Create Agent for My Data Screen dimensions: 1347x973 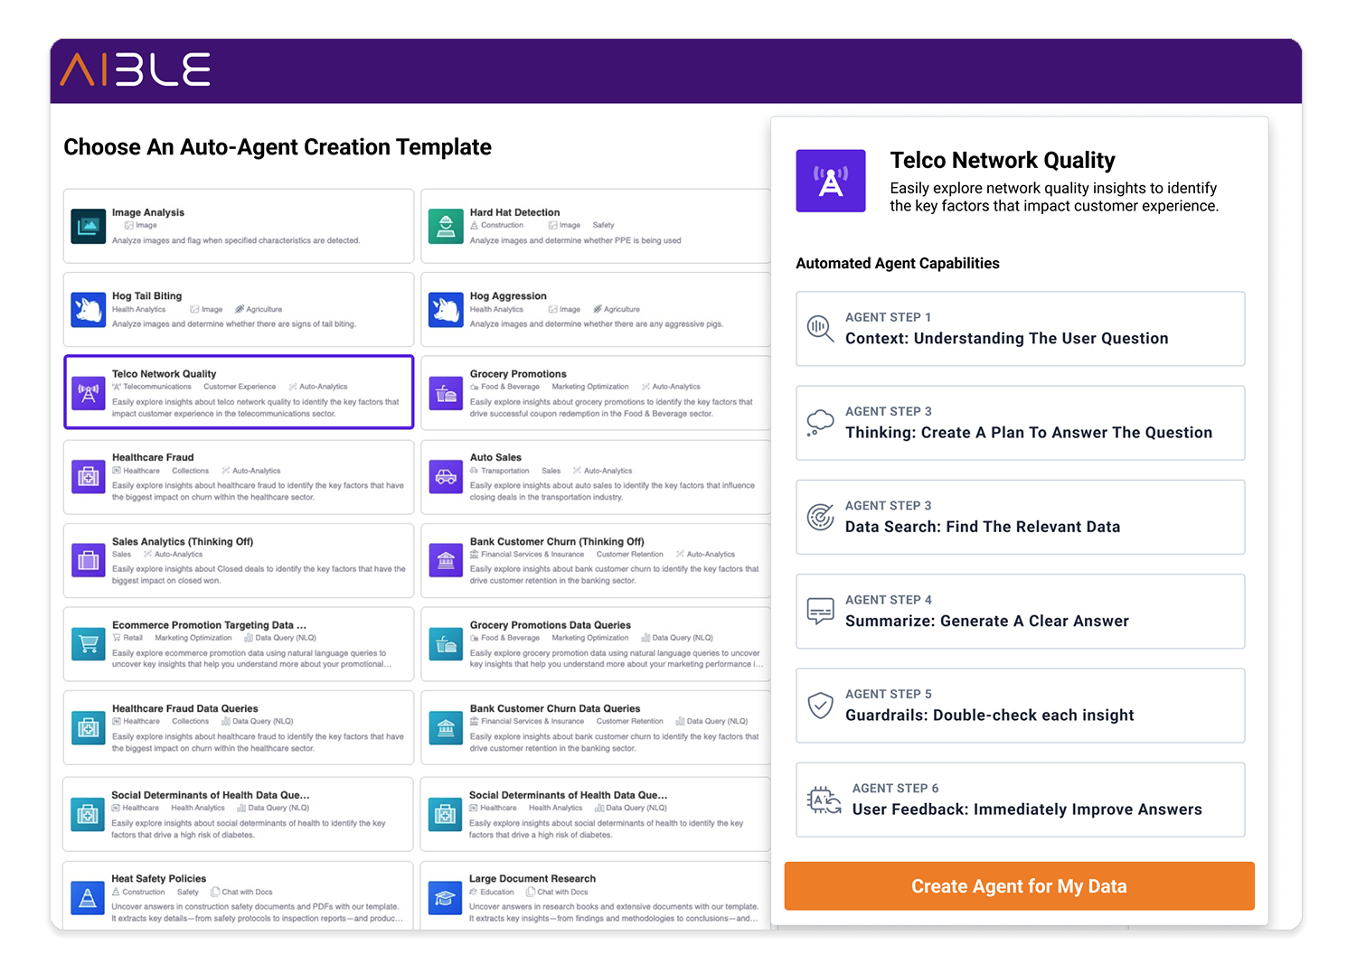coord(1019,886)
